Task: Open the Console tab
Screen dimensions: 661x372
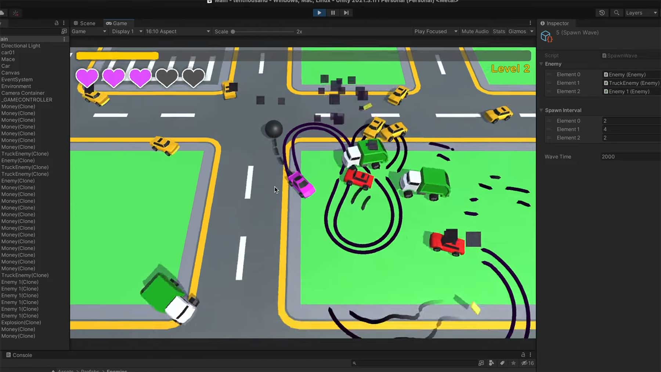Action: click(x=19, y=355)
